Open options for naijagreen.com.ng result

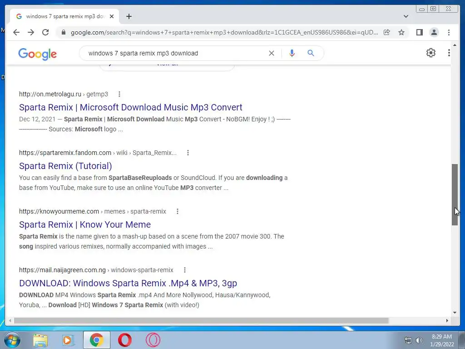(184, 270)
